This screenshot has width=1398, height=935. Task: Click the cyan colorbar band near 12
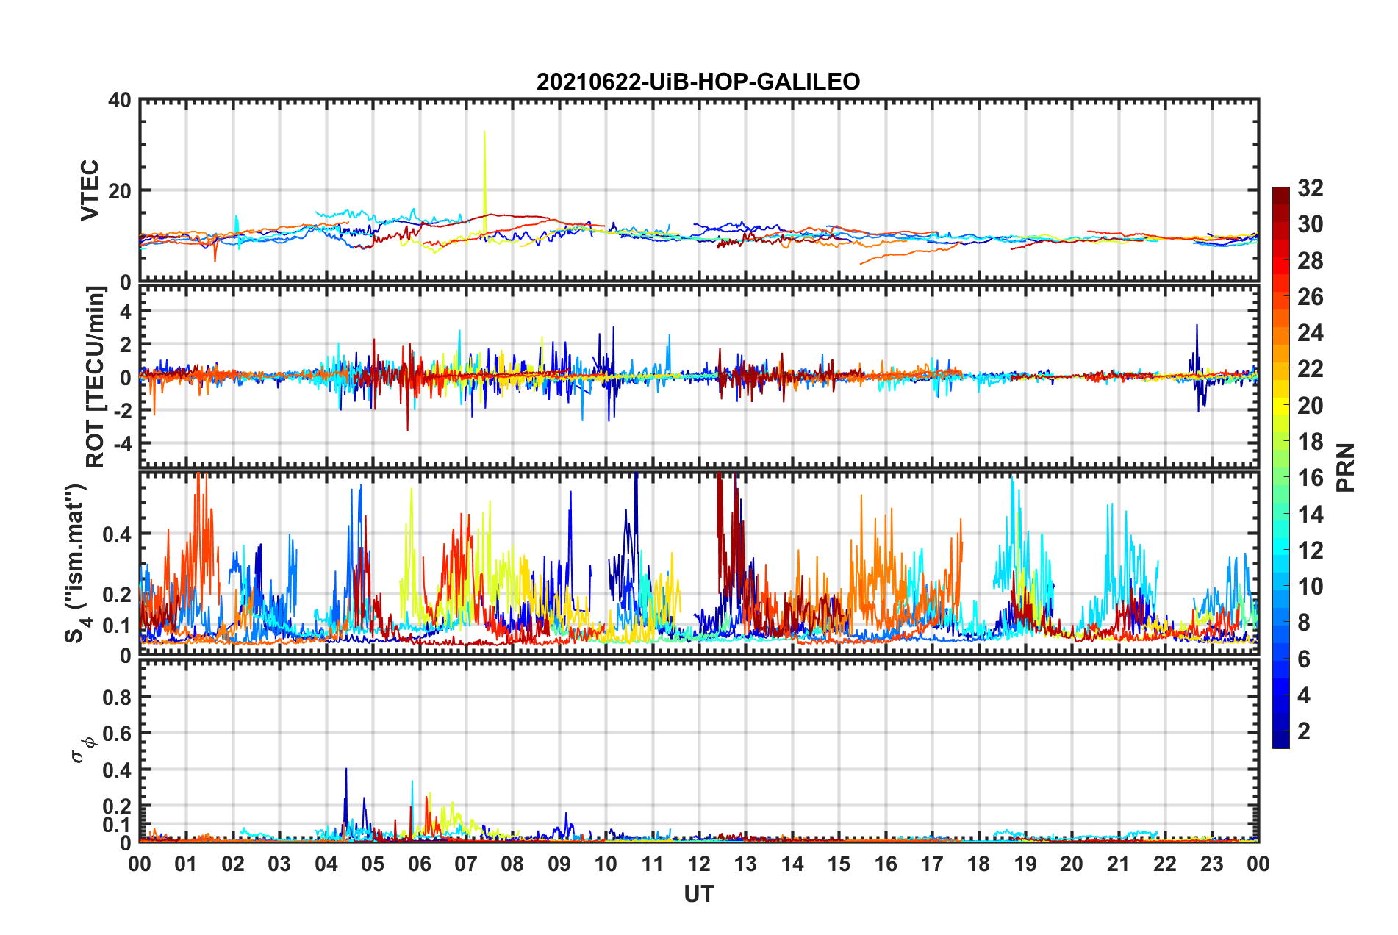click(x=1280, y=551)
